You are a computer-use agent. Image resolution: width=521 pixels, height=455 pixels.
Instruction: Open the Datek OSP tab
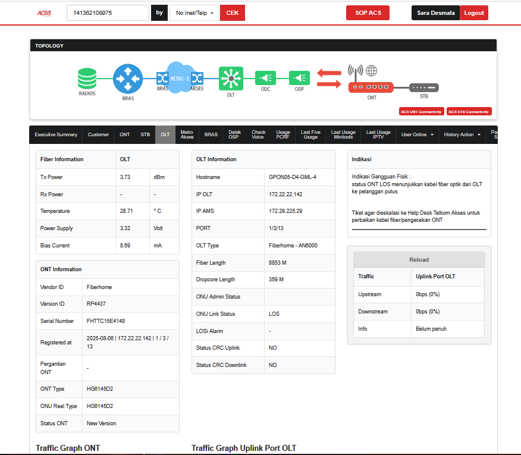[234, 134]
